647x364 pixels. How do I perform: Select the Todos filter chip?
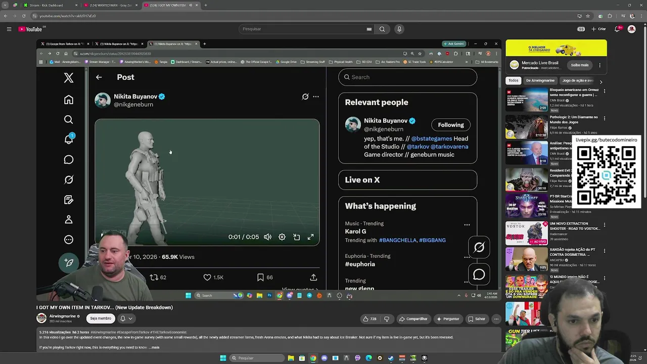[514, 80]
